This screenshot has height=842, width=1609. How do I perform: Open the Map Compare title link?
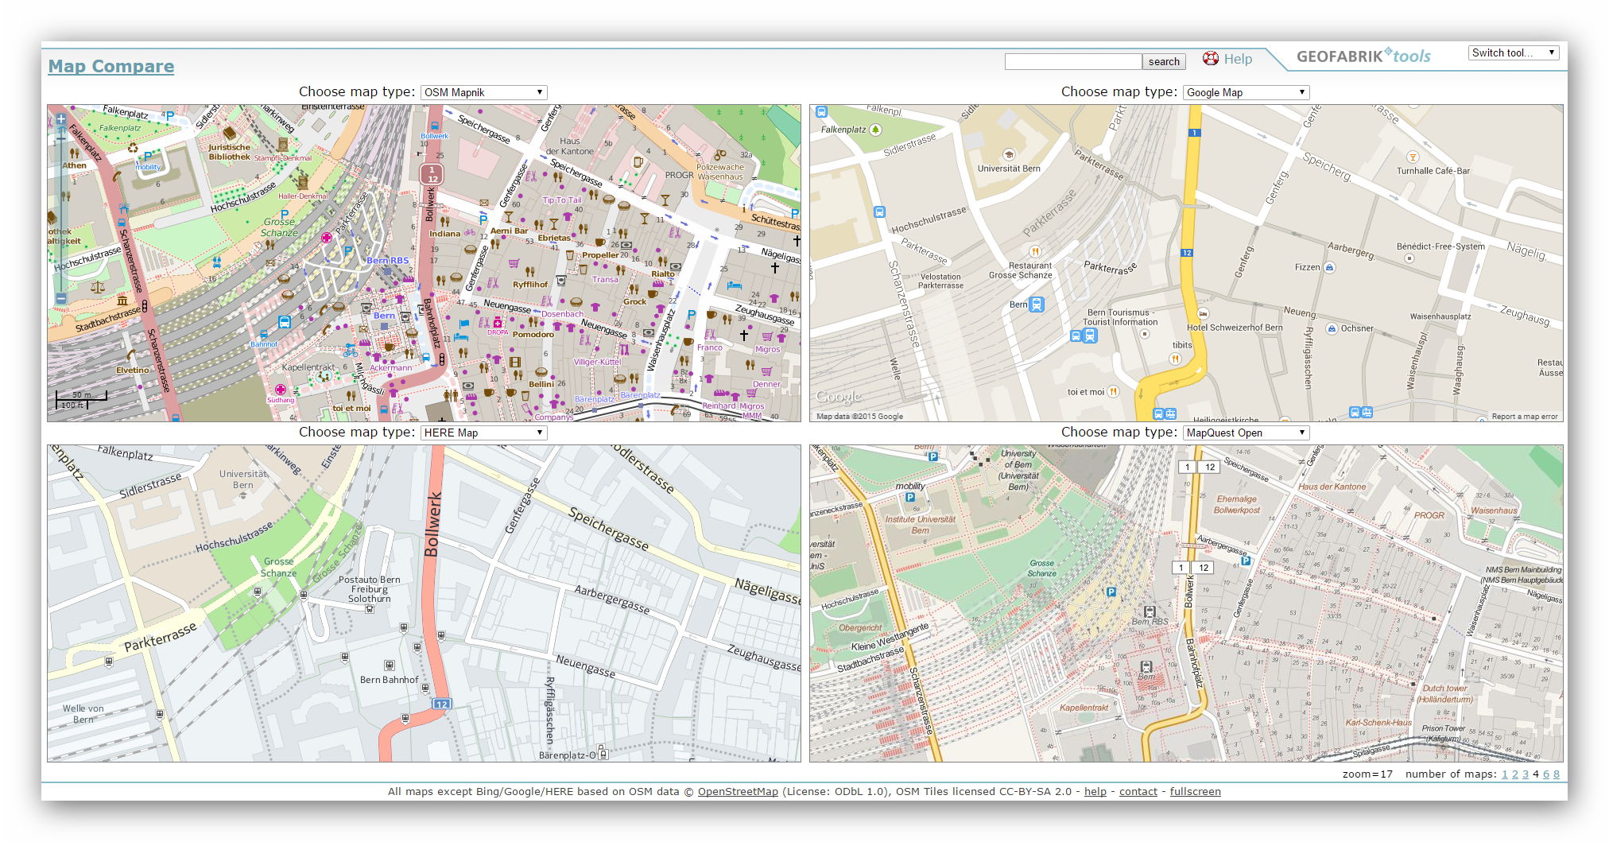pyautogui.click(x=111, y=66)
